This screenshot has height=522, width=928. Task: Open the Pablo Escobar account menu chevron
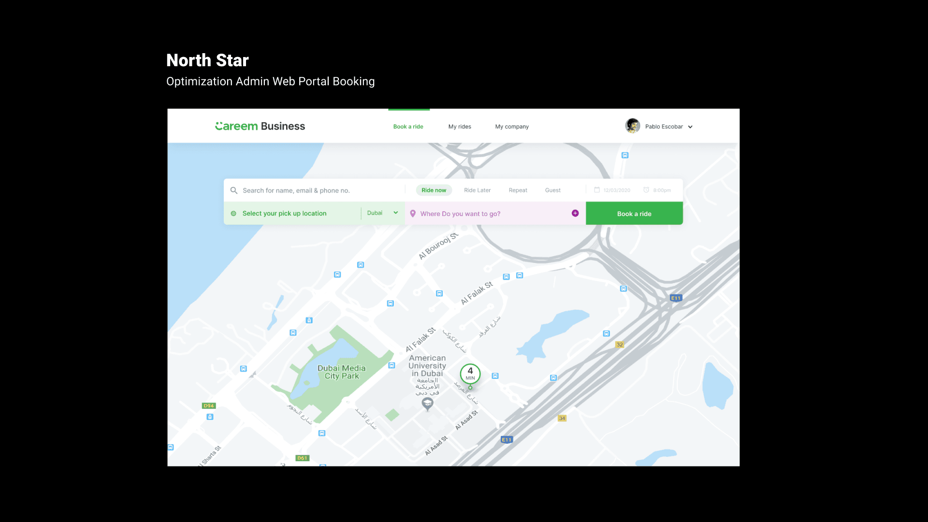tap(690, 127)
